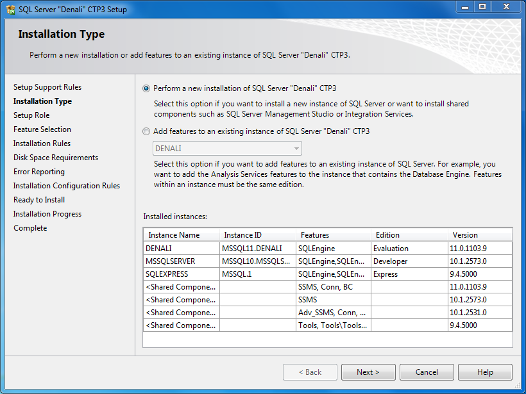The image size is (526, 394).
Task: Click version 10.1.2531.0 cell
Action: click(x=480, y=313)
